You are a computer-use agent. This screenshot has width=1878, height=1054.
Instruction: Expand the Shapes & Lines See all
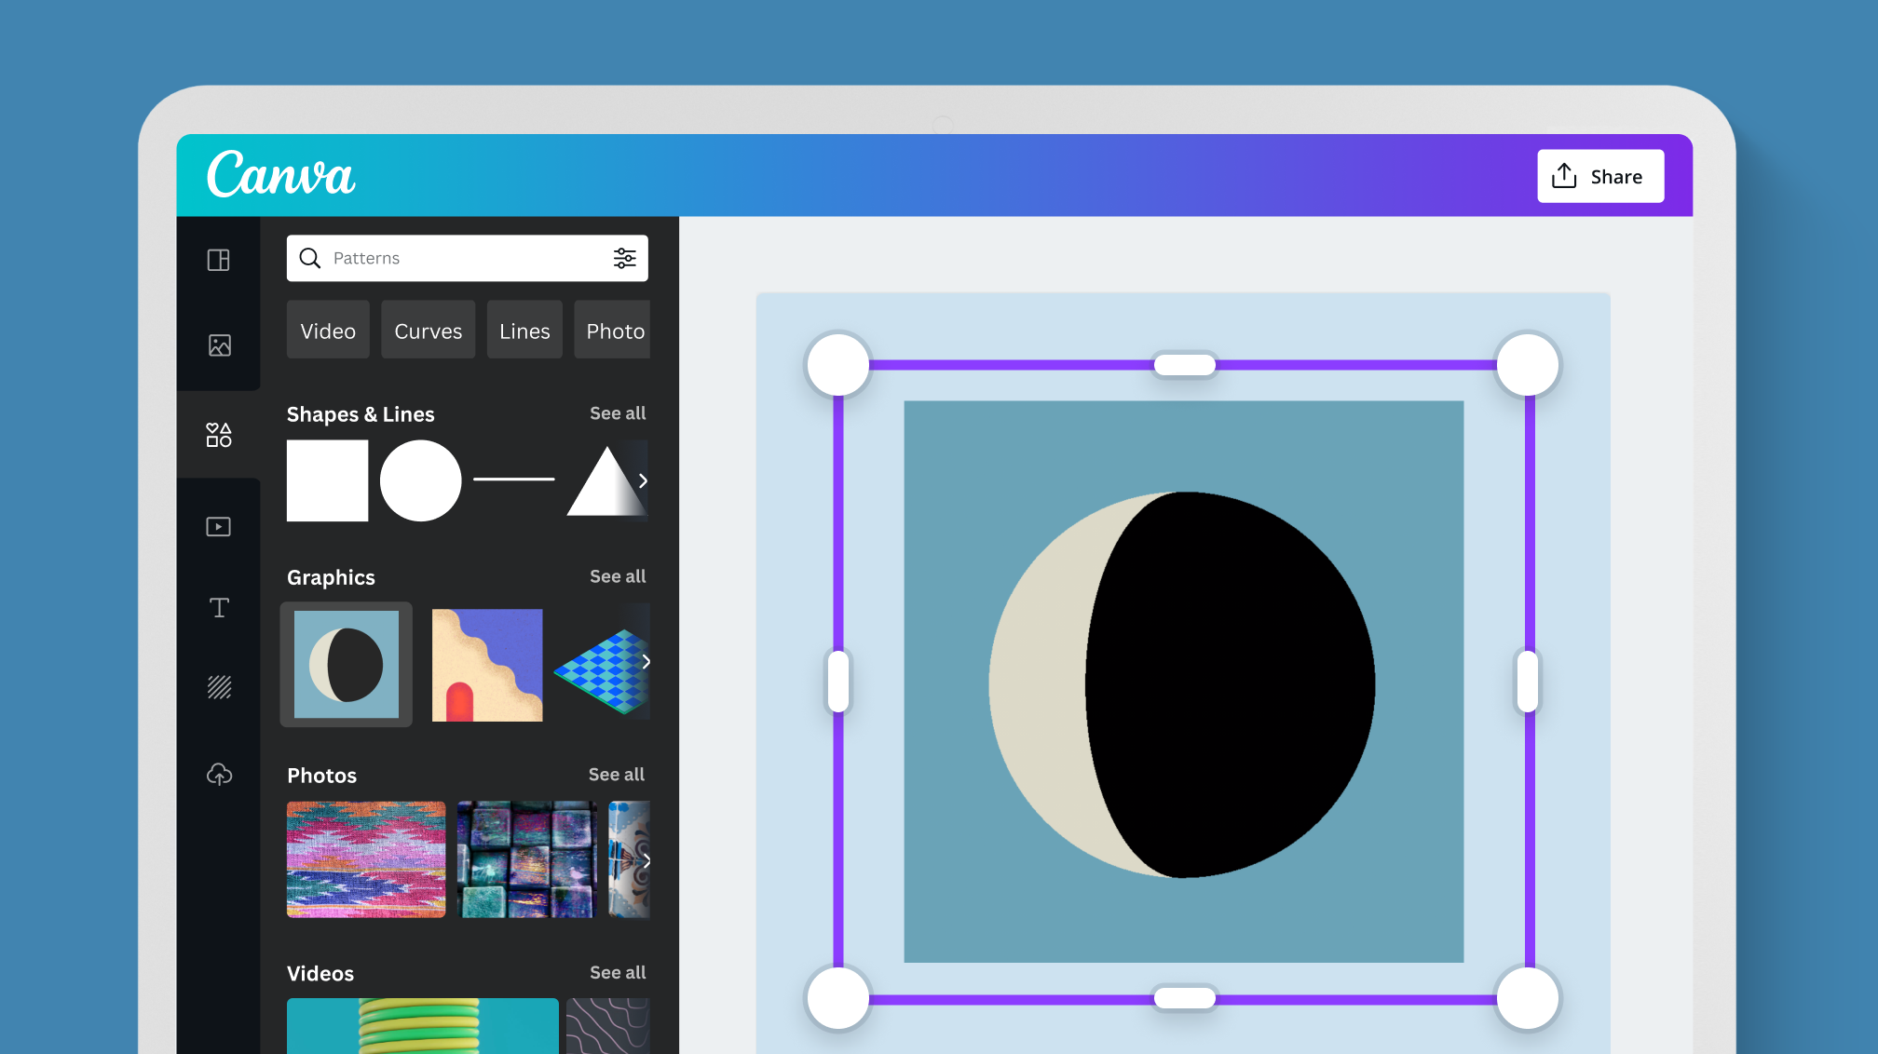click(x=617, y=412)
